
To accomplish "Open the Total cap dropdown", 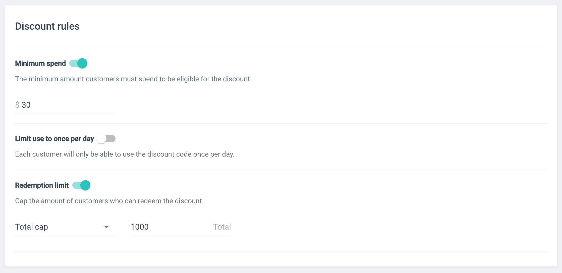I will [60, 227].
